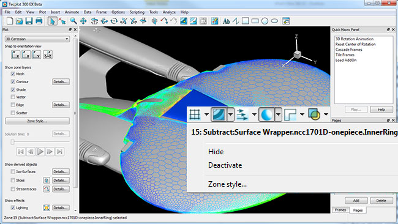Expand dropdown arrow next to mesh grid icon

coord(206,114)
